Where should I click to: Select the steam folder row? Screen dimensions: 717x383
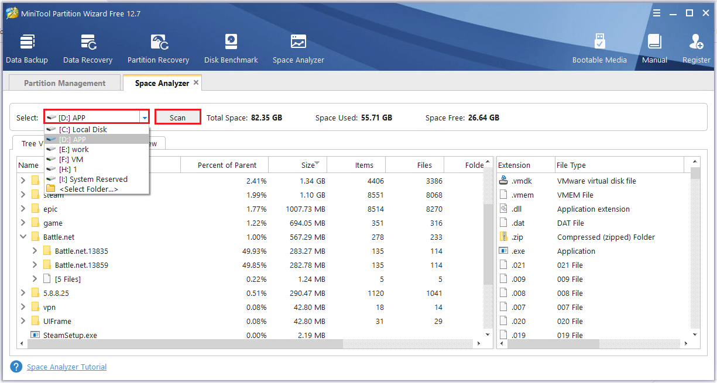click(x=251, y=195)
